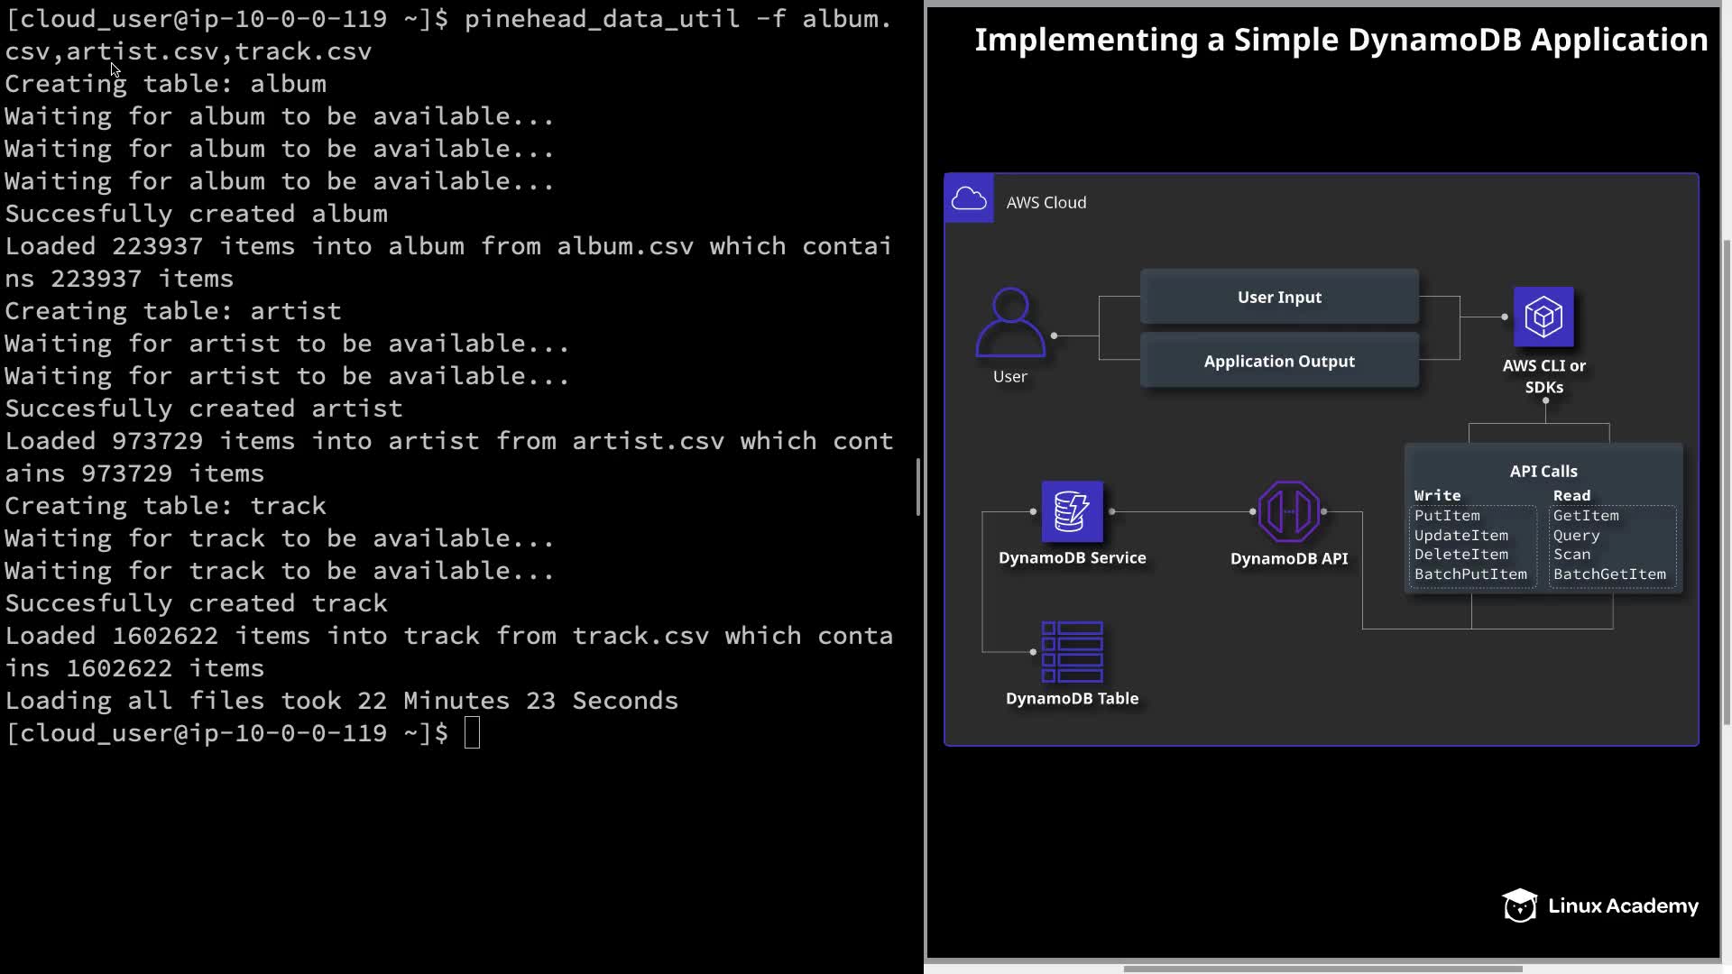The image size is (1732, 974).
Task: Click the User Input box
Action: (x=1279, y=297)
